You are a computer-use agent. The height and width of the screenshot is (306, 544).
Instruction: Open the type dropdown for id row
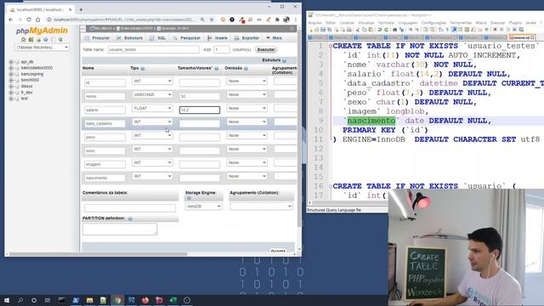[152, 81]
